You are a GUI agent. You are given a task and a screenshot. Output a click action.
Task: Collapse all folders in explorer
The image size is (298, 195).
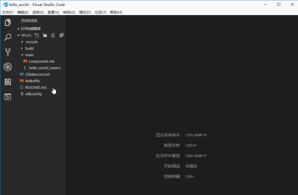pyautogui.click(x=61, y=35)
